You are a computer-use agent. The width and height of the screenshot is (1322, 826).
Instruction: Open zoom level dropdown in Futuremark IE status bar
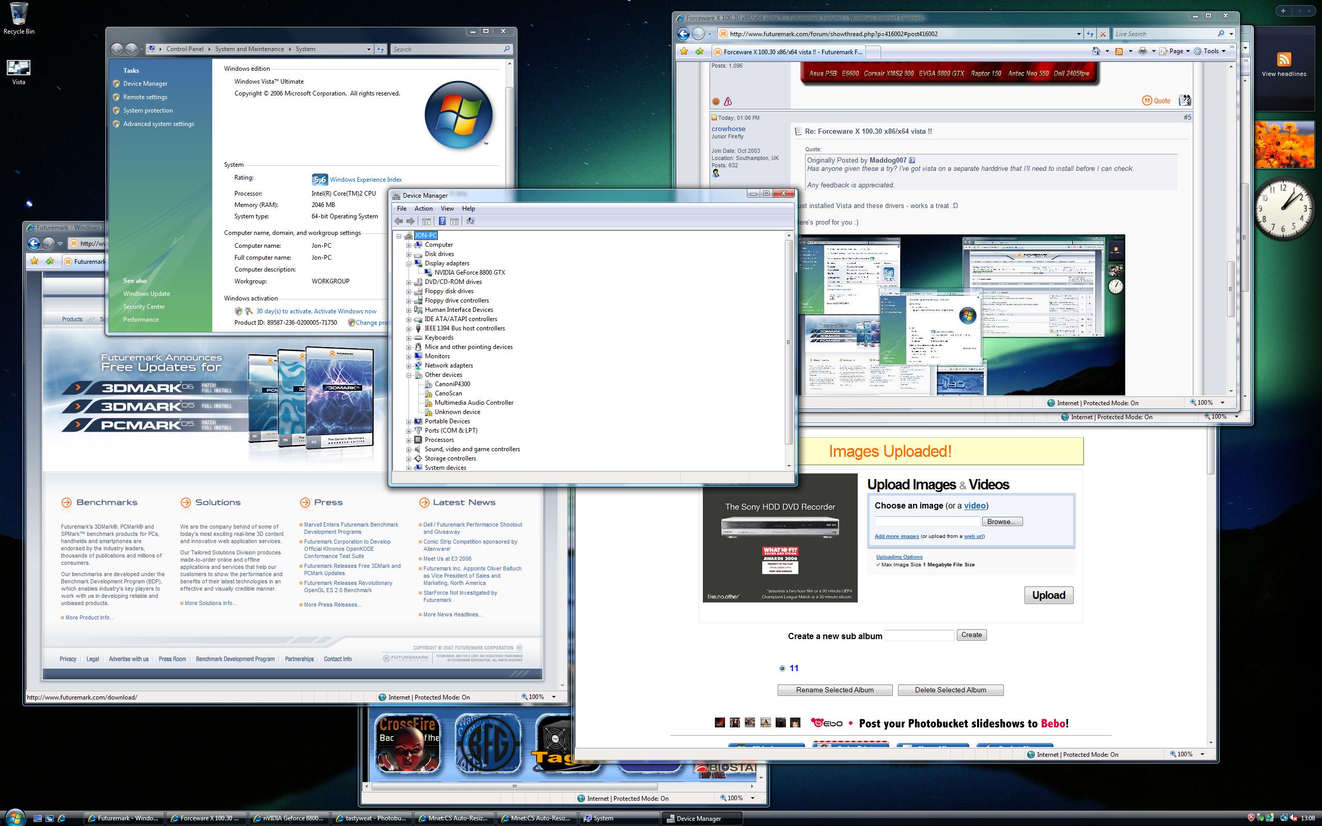554,697
